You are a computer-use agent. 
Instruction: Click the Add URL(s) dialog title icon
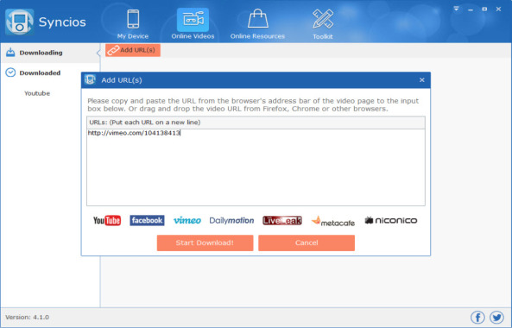pos(90,79)
